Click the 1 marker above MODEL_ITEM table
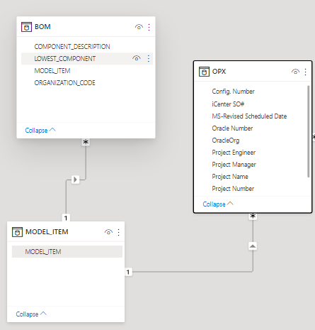Image resolution: width=315 pixels, height=330 pixels. click(x=66, y=218)
